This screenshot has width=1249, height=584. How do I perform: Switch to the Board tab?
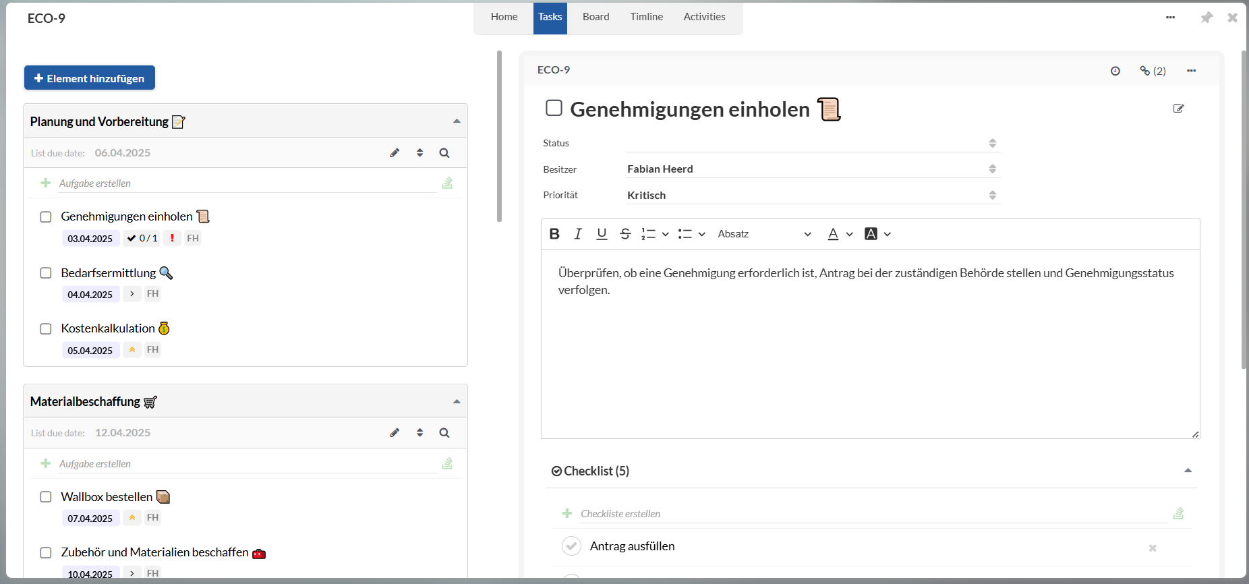click(596, 17)
